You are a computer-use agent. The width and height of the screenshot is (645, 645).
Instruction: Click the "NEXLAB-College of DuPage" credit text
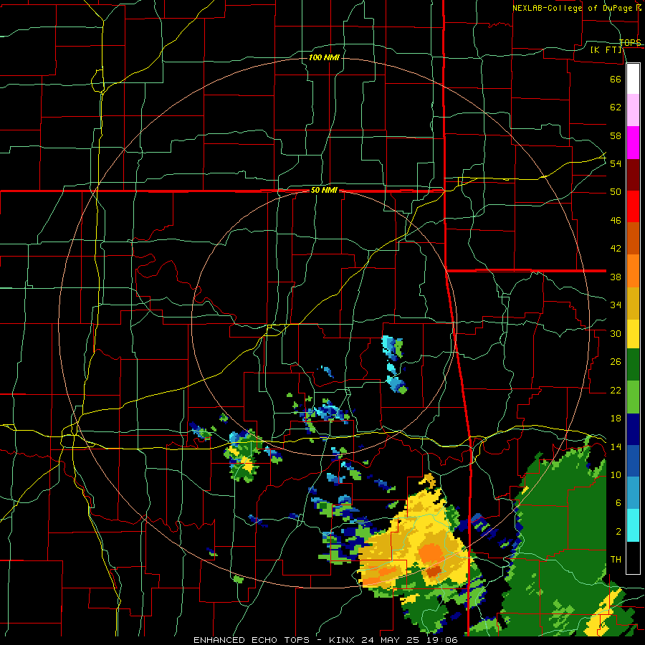(x=573, y=8)
